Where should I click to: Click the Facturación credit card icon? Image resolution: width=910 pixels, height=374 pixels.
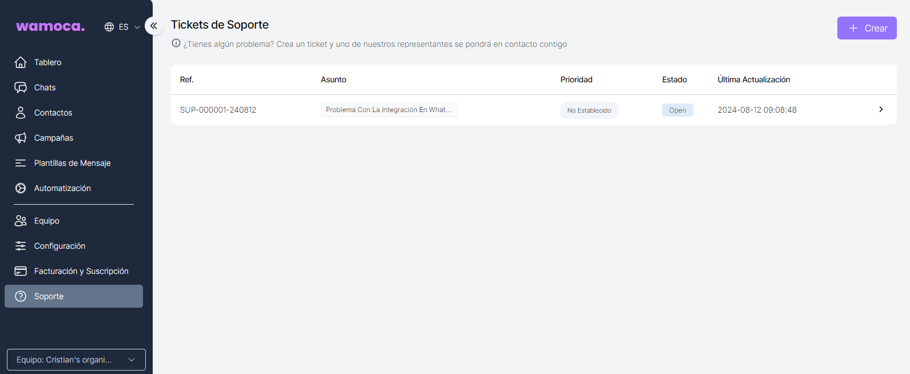(x=21, y=271)
